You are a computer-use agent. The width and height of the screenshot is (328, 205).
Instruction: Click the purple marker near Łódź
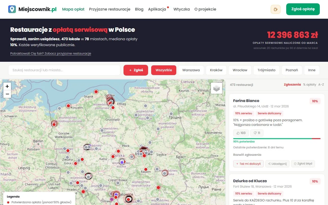pos(122,162)
